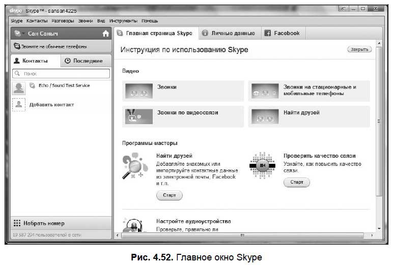Viewport: 393px width, 265px height.
Task: Click horizontal scrollbar right arrow
Action: (372, 235)
